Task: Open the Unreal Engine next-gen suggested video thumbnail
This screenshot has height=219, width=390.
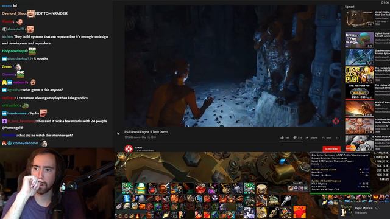Action: coord(359,18)
